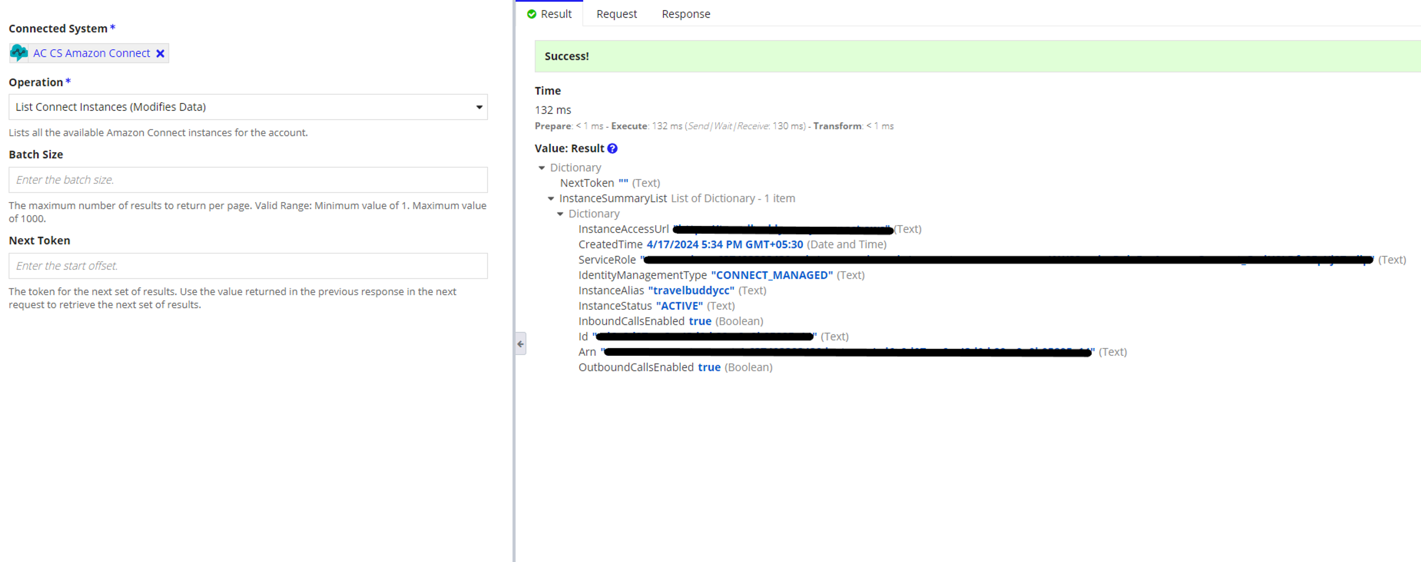
Task: Open the Operation dropdown
Action: tap(248, 107)
